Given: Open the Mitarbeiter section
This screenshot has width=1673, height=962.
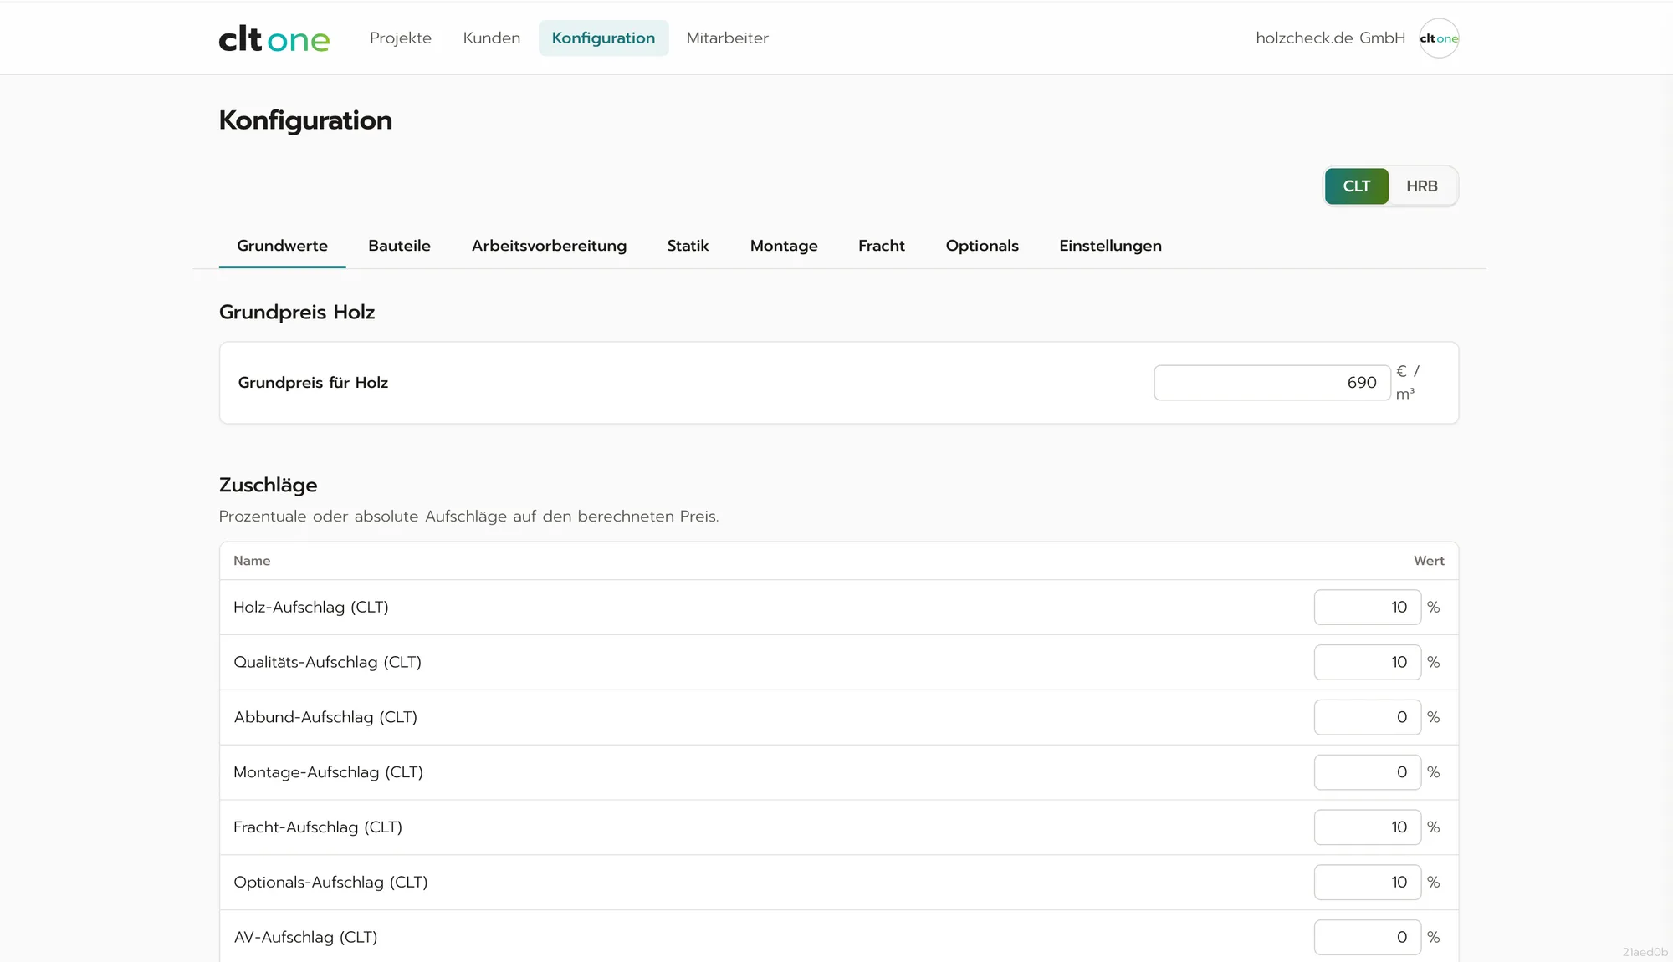Looking at the screenshot, I should pyautogui.click(x=728, y=38).
